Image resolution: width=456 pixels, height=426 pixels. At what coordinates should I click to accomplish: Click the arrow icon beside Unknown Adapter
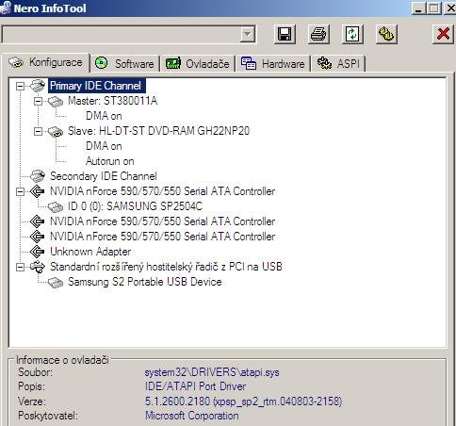[38, 252]
